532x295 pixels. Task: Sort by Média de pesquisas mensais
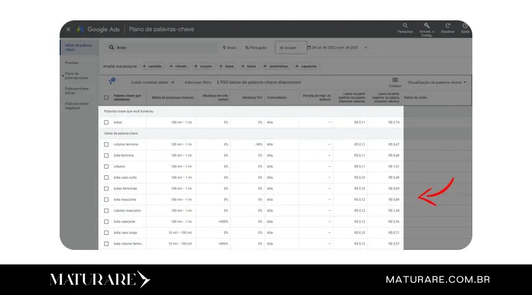(172, 98)
